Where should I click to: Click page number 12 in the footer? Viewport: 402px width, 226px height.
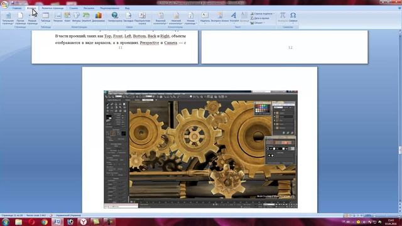point(290,48)
